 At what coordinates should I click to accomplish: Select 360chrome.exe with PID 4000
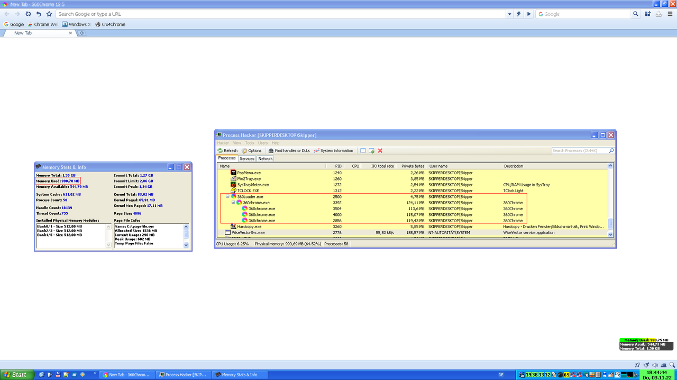click(413, 215)
